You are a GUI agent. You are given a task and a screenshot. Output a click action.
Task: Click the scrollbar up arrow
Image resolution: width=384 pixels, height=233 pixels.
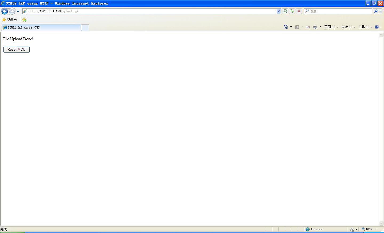pos(381,35)
